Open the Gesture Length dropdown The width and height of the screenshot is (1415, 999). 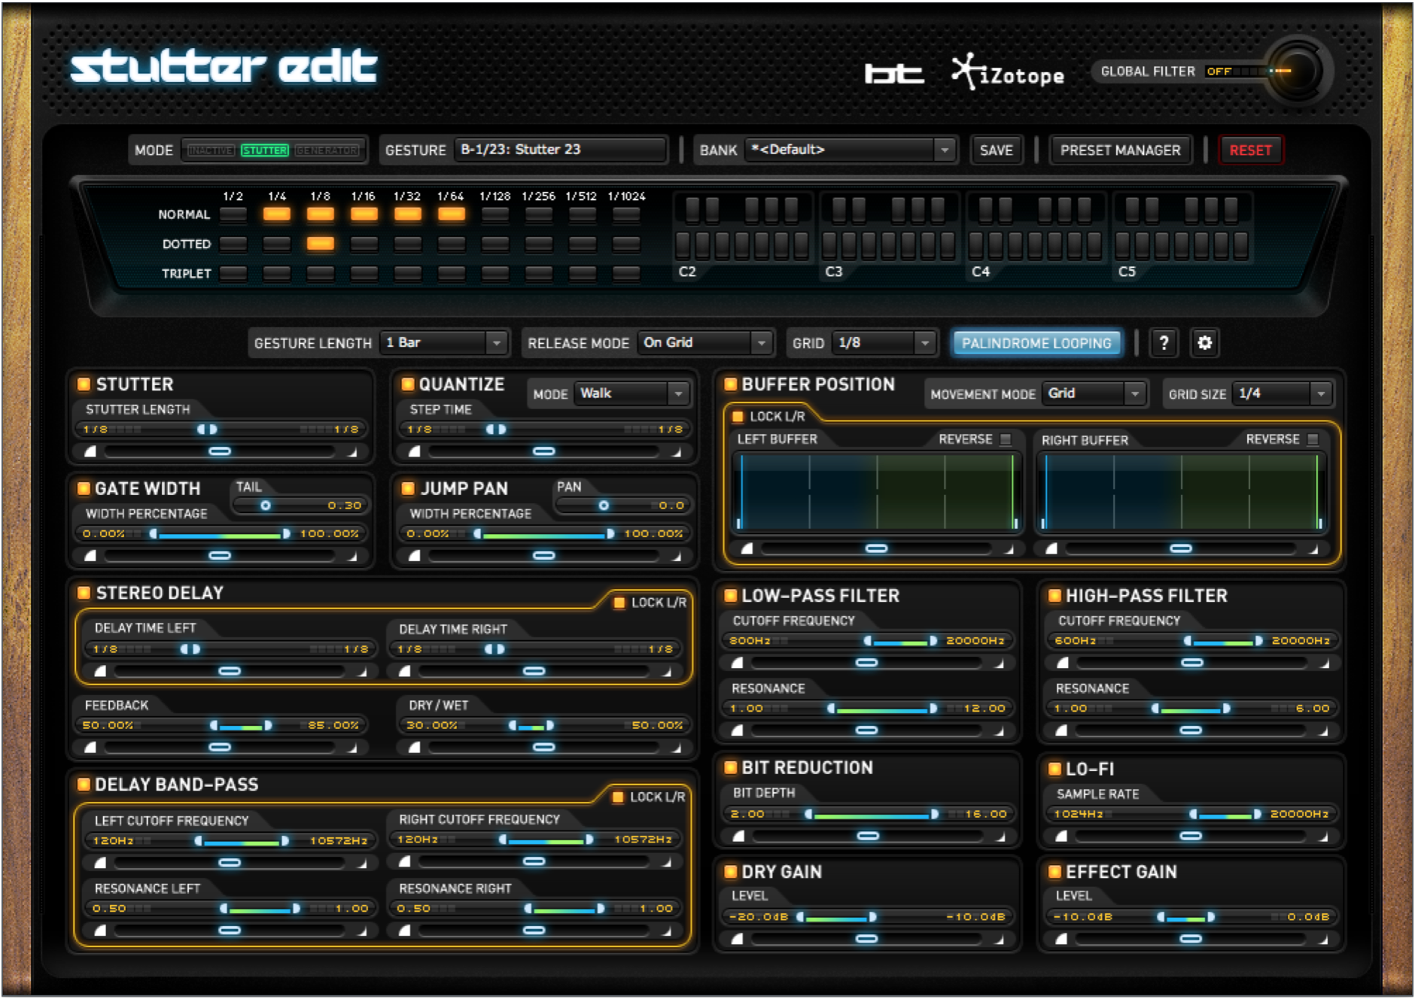point(444,343)
